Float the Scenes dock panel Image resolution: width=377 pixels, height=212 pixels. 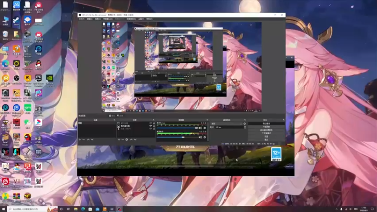click(x=114, y=120)
